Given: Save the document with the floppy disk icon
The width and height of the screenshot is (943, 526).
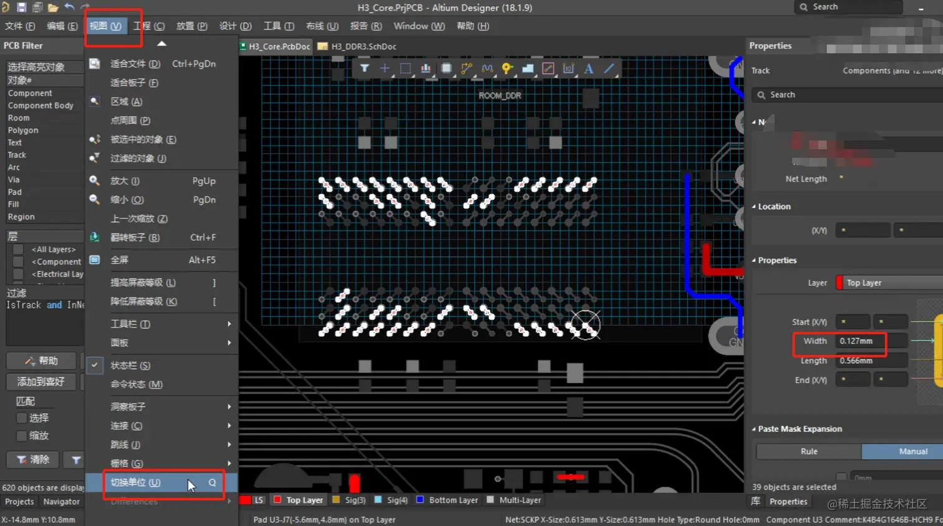Looking at the screenshot, I should click(21, 7).
